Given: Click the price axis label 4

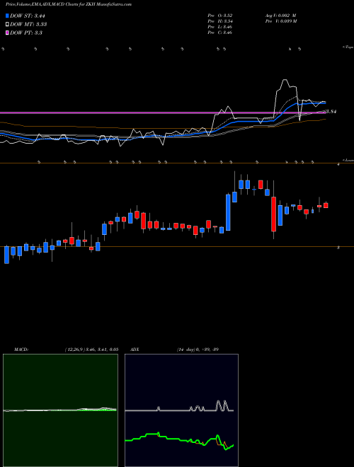Looking at the screenshot, I should point(338,164).
